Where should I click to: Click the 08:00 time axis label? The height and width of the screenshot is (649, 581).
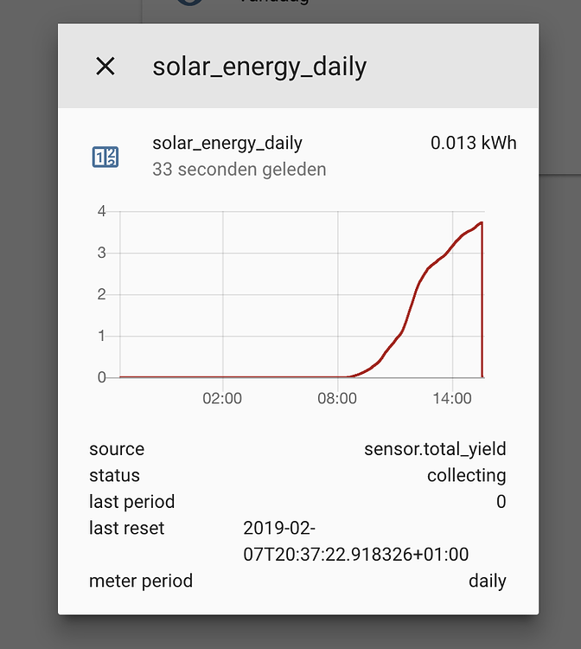(x=337, y=398)
